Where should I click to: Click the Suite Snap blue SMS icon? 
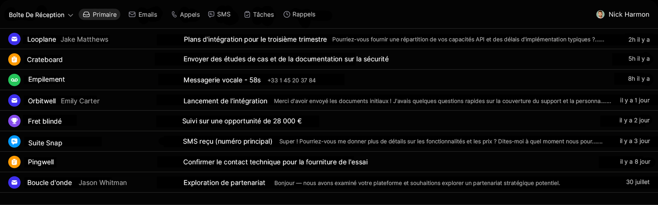(14, 141)
